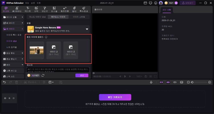Open the T text tool dropdown arrow
The width and height of the screenshot is (214, 114).
53,82
